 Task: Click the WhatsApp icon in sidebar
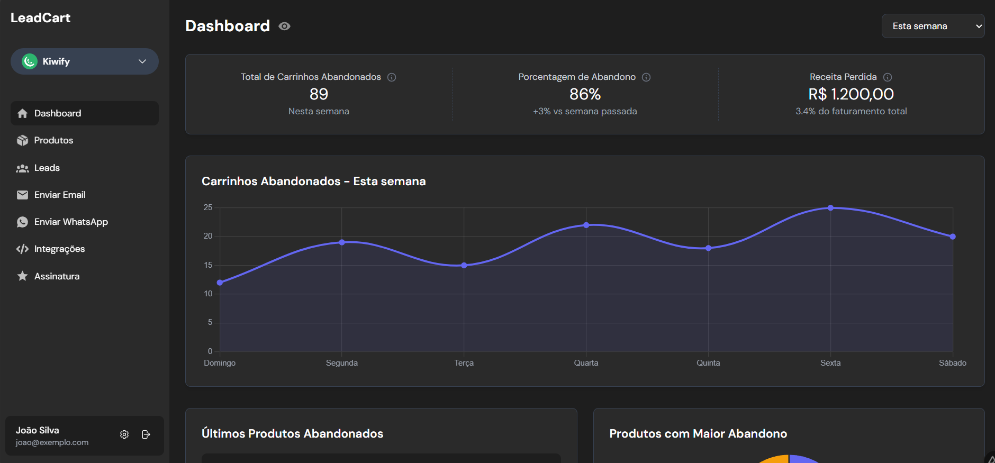click(x=22, y=222)
